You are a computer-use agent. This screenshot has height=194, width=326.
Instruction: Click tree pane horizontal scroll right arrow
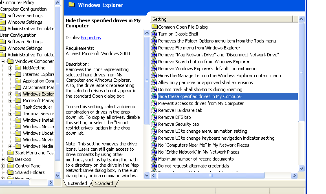[x=50, y=183]
